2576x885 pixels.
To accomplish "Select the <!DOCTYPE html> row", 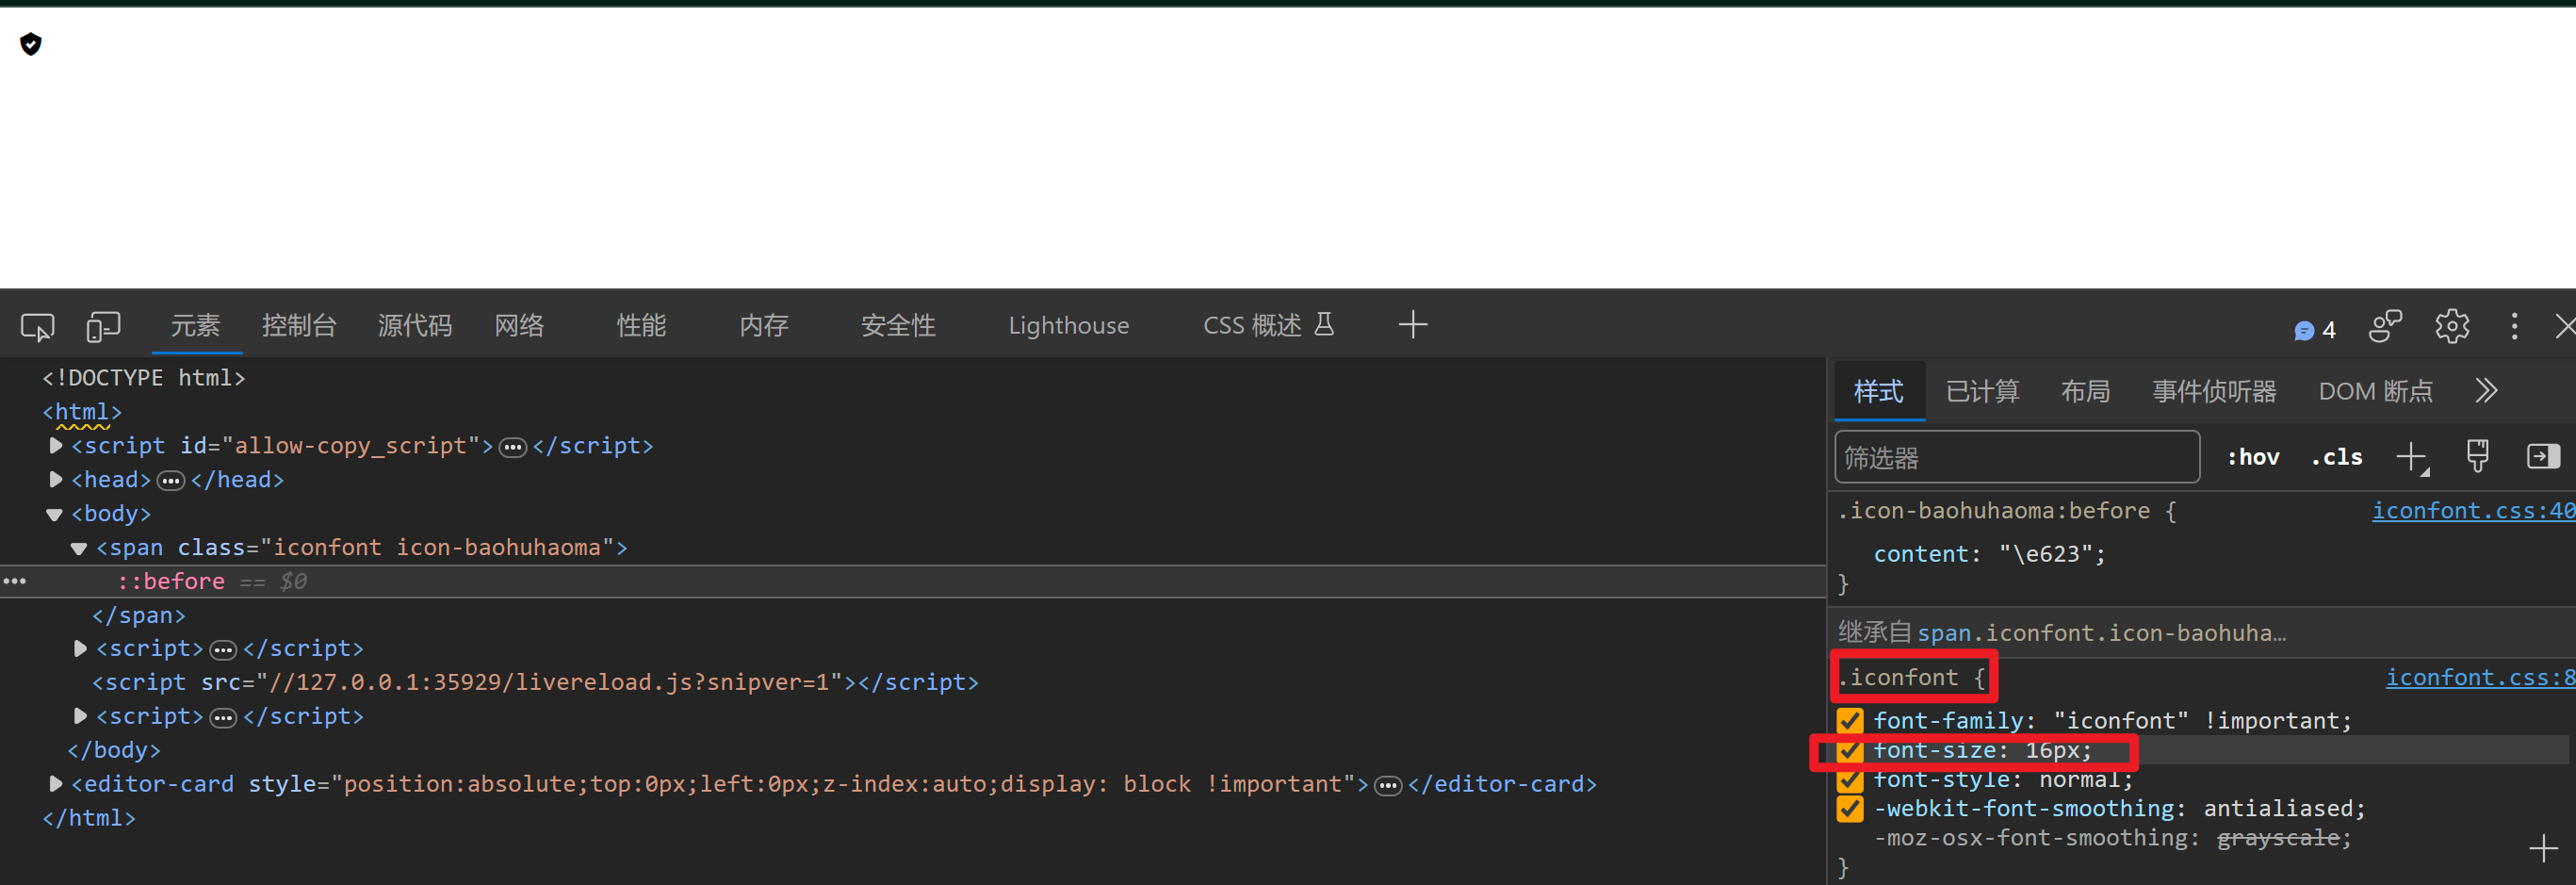I will [144, 378].
